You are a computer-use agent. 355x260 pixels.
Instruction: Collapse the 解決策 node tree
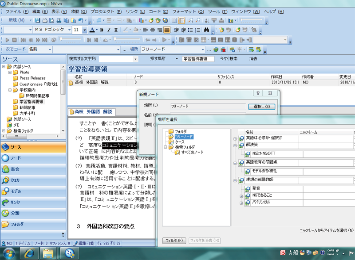click(x=235, y=145)
